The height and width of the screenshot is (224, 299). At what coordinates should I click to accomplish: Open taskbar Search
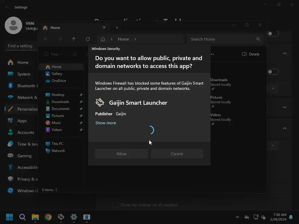(x=22, y=217)
